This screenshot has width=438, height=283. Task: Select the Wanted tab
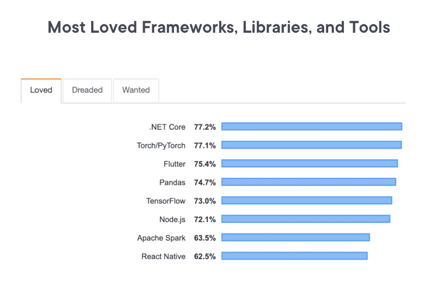click(x=136, y=91)
